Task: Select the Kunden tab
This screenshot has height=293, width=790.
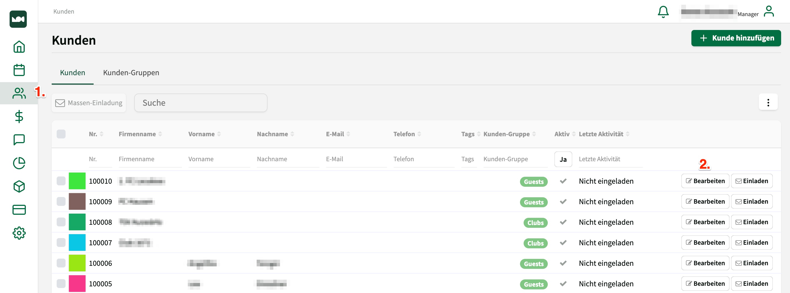Action: (72, 73)
